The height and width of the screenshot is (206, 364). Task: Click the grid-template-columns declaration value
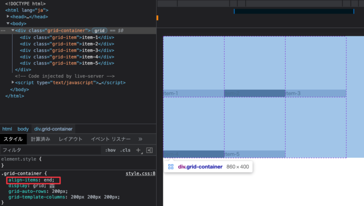click(x=95, y=197)
